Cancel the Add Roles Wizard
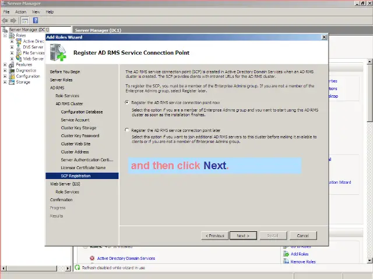This screenshot has height=279, width=373. 303,235
